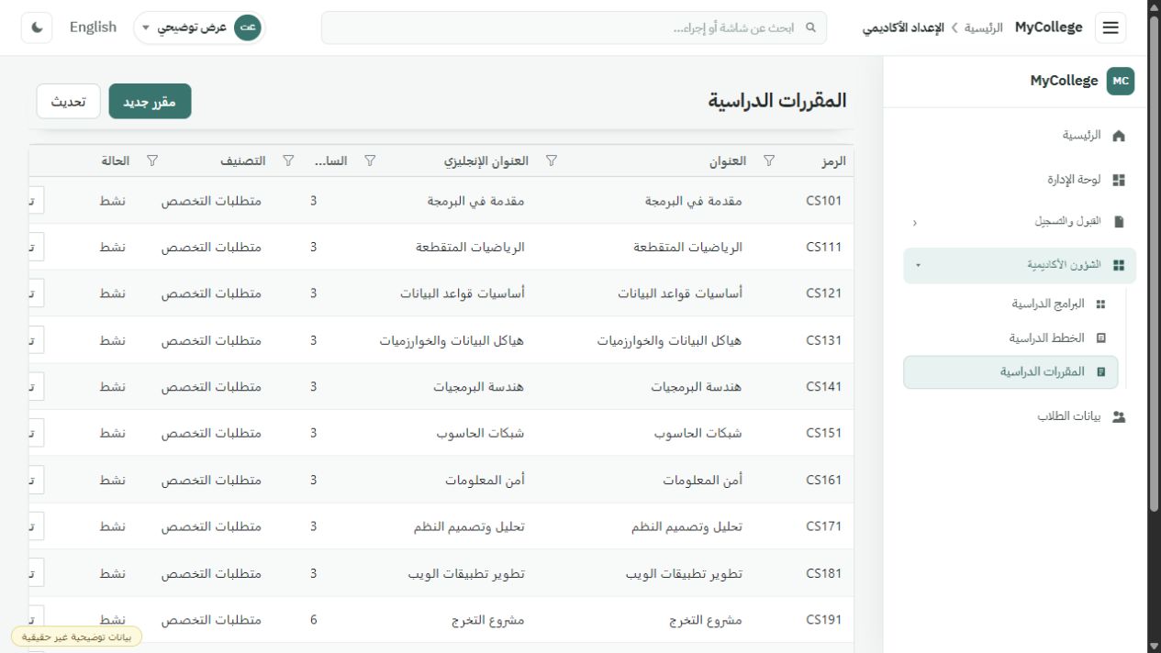The height and width of the screenshot is (653, 1161).
Task: Collapse the الشؤون الأكاديمية section arrow
Action: pyautogui.click(x=918, y=265)
